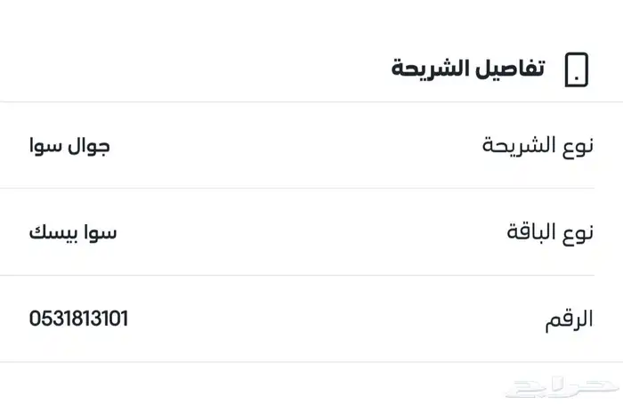Click the word سوا in the سوا بيسك value
The image size is (623, 404).
coord(97,233)
